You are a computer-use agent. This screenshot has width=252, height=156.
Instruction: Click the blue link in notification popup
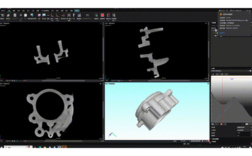[x=222, y=33]
